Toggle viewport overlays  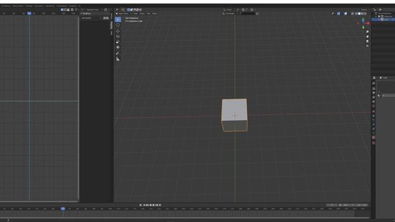click(346, 14)
